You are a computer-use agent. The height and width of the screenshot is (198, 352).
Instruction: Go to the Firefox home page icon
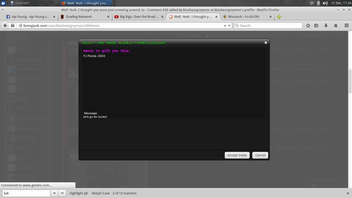point(336,26)
